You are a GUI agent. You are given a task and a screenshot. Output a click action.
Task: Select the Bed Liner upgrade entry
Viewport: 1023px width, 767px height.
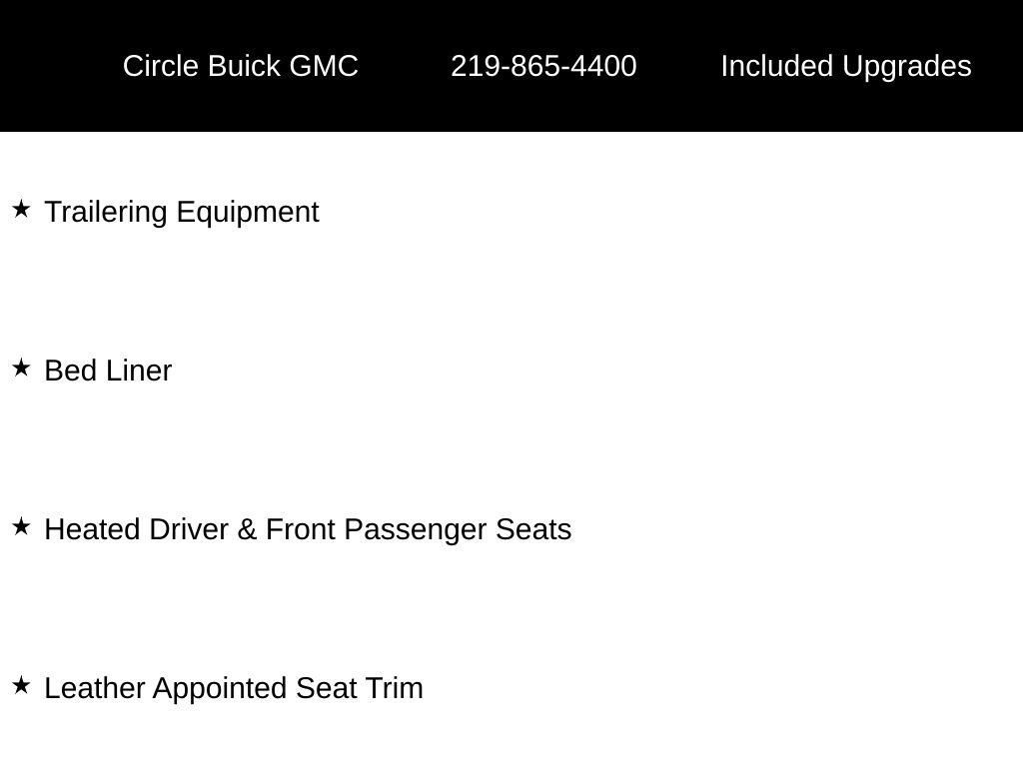[x=108, y=371]
